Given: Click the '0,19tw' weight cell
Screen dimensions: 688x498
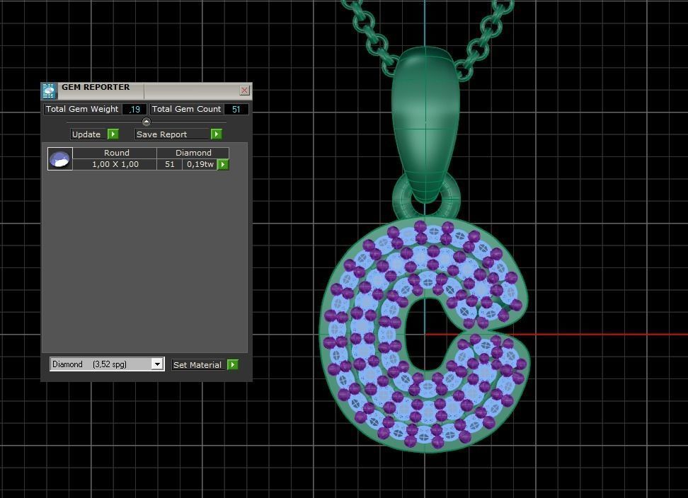Looking at the screenshot, I should click(x=200, y=164).
